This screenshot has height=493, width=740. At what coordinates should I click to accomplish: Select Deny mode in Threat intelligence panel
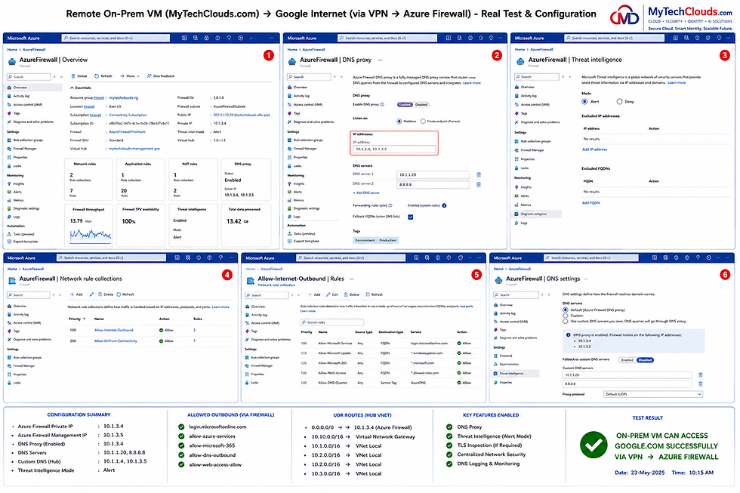[x=619, y=101]
